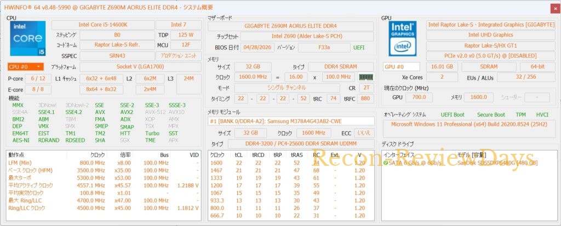Click the 1467 row in the memory timing table
This screenshot has height=226, width=561.
[290, 171]
